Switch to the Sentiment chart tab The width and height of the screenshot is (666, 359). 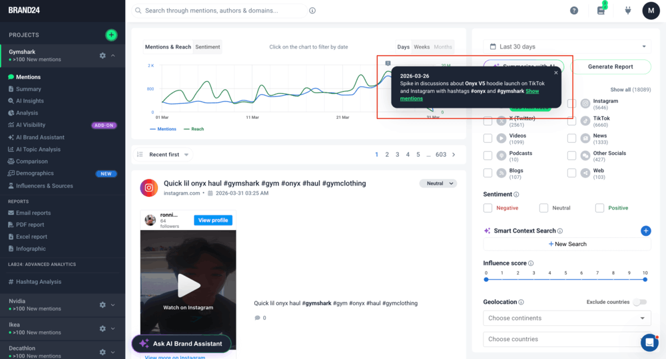208,47
